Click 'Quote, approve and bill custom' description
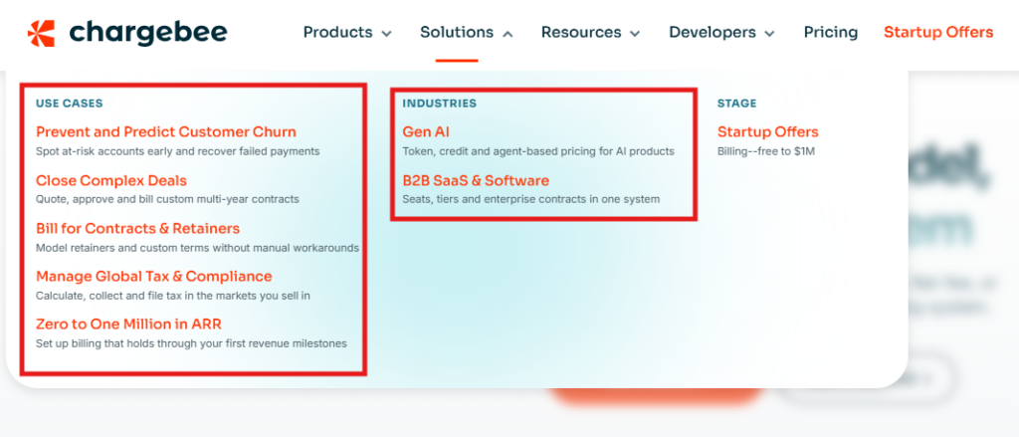Image resolution: width=1019 pixels, height=437 pixels. pyautogui.click(x=167, y=200)
